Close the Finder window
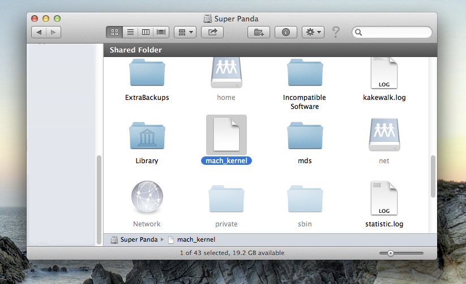The height and width of the screenshot is (284, 466). (x=35, y=19)
